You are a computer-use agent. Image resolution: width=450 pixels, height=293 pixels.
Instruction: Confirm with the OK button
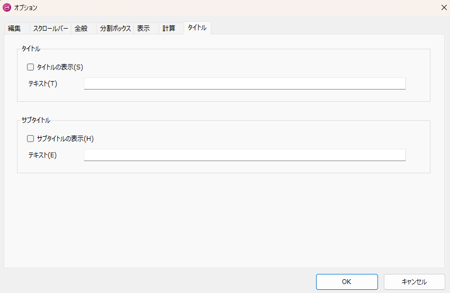coord(347,282)
